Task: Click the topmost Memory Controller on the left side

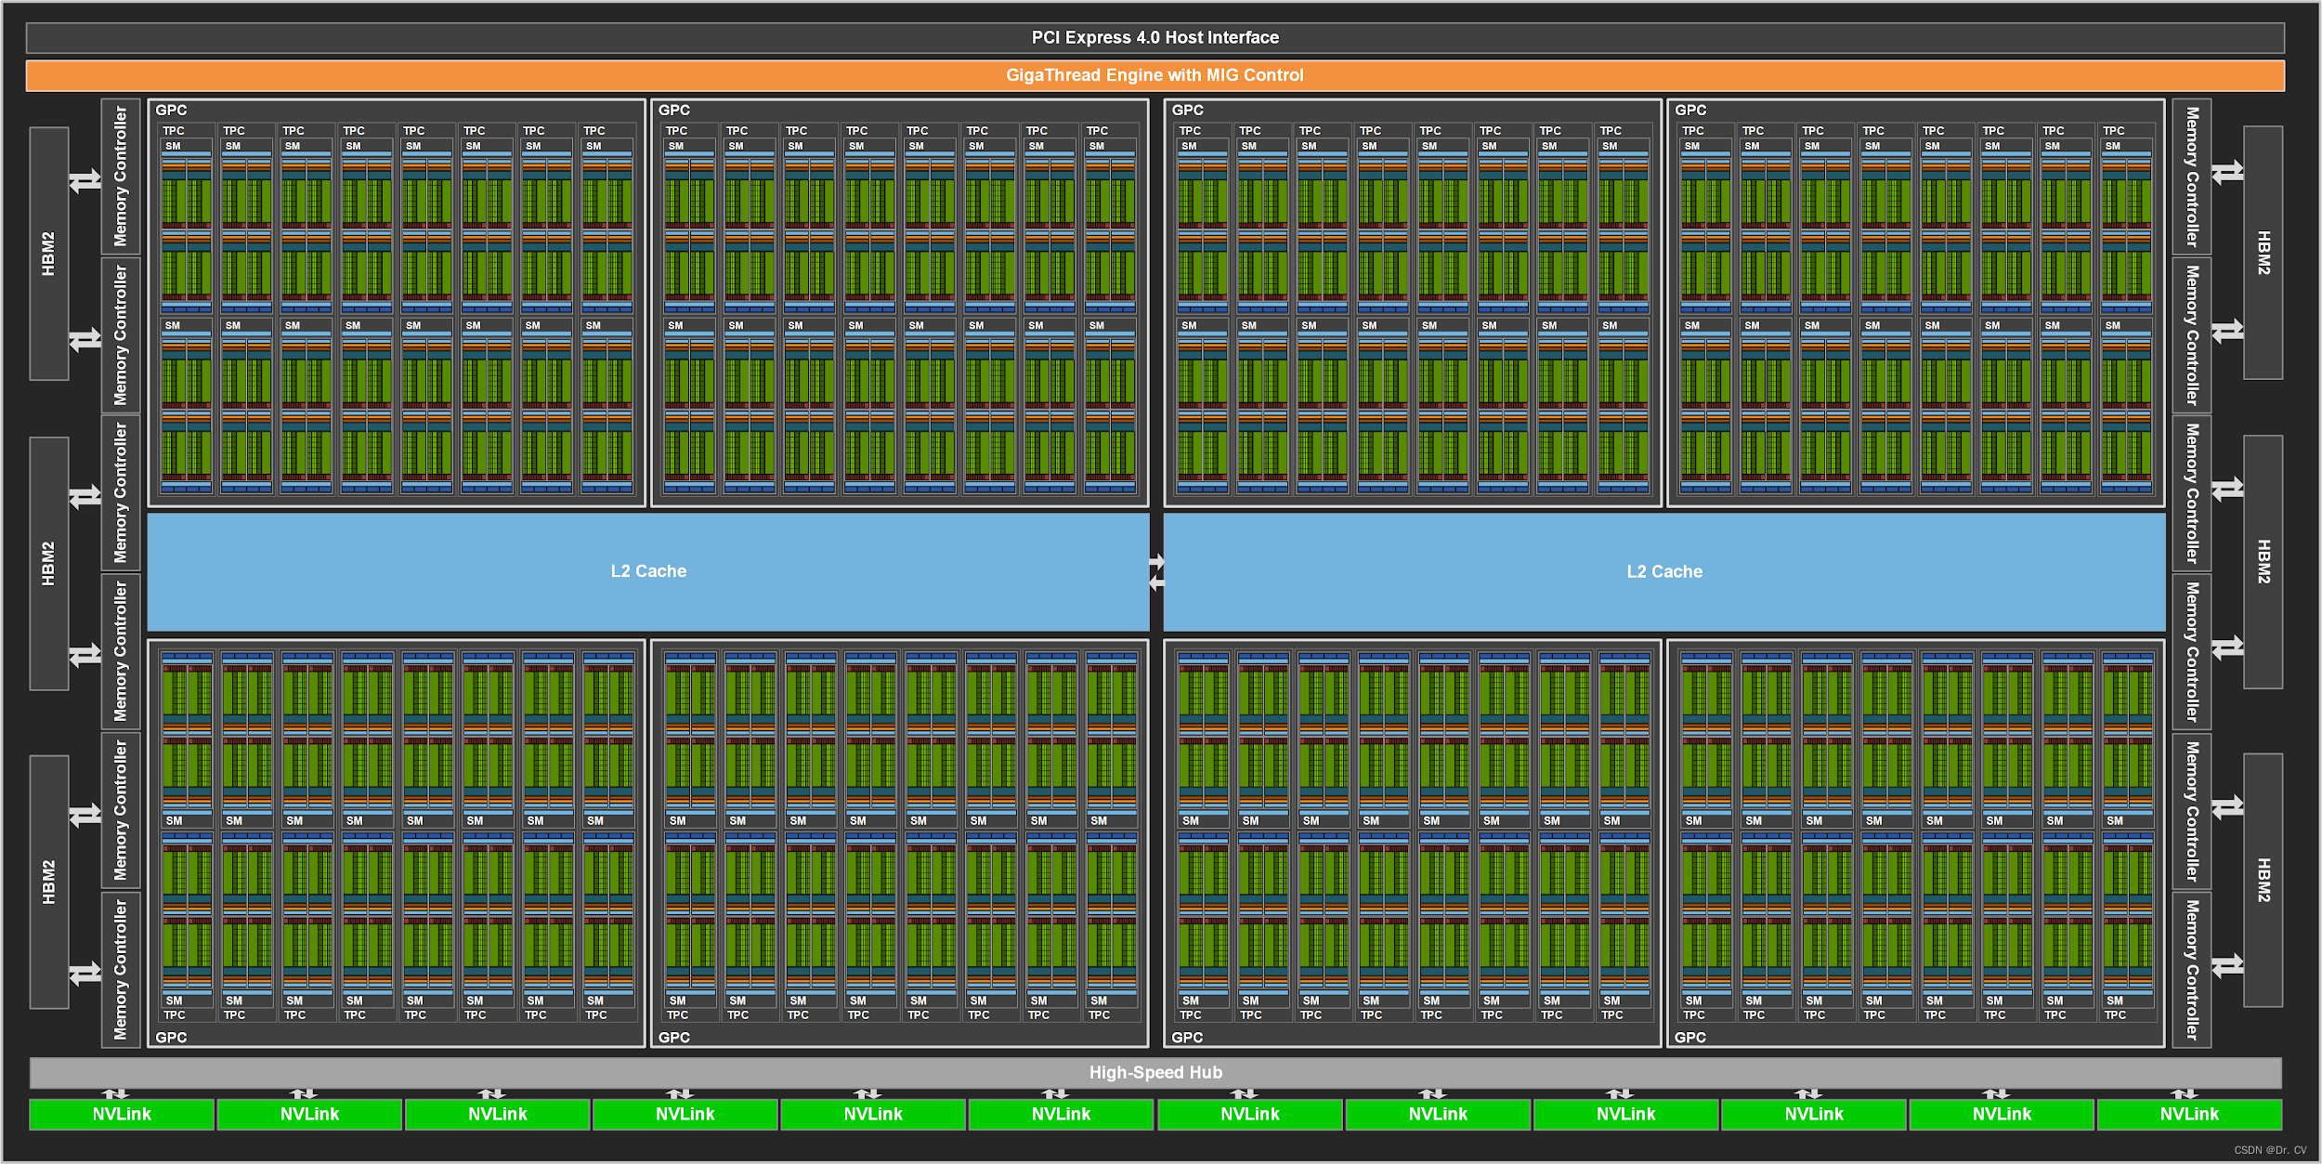Action: coord(121,177)
